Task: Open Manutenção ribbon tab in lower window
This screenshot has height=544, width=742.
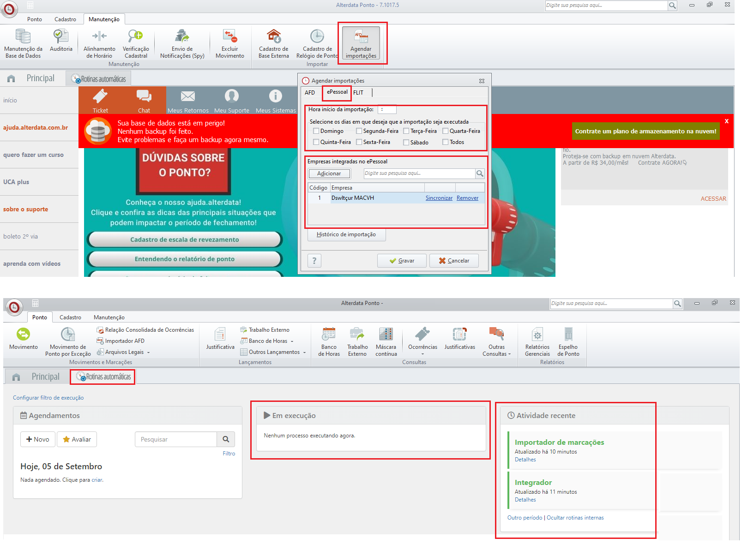Action: point(109,317)
